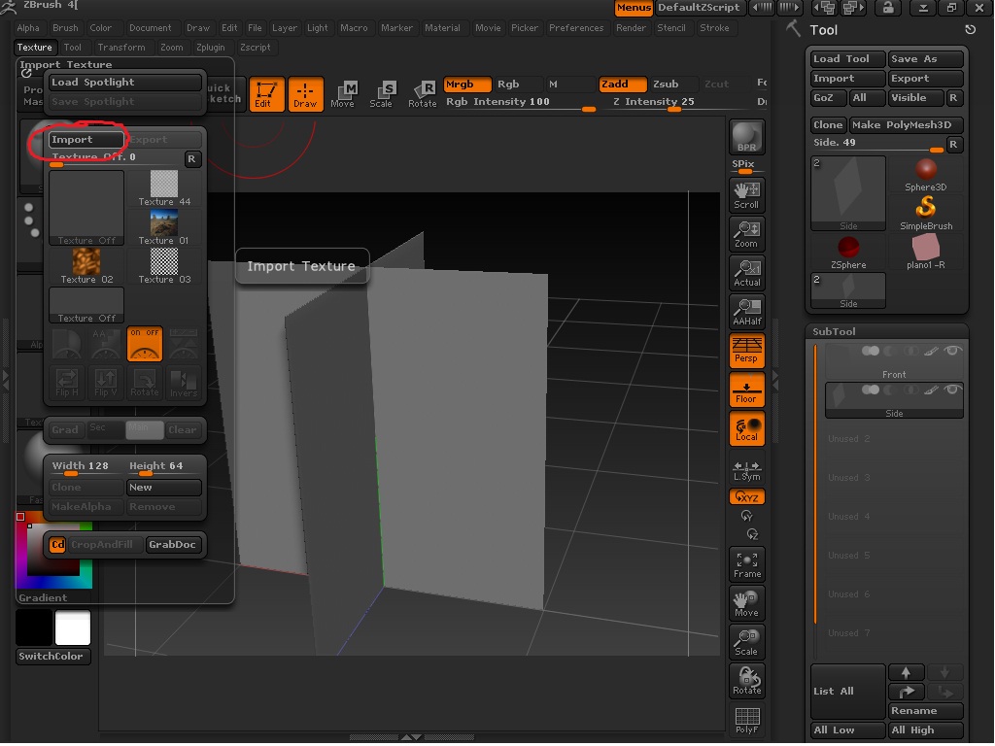This screenshot has width=995, height=746.
Task: Activate Draw mode button
Action: 305,94
